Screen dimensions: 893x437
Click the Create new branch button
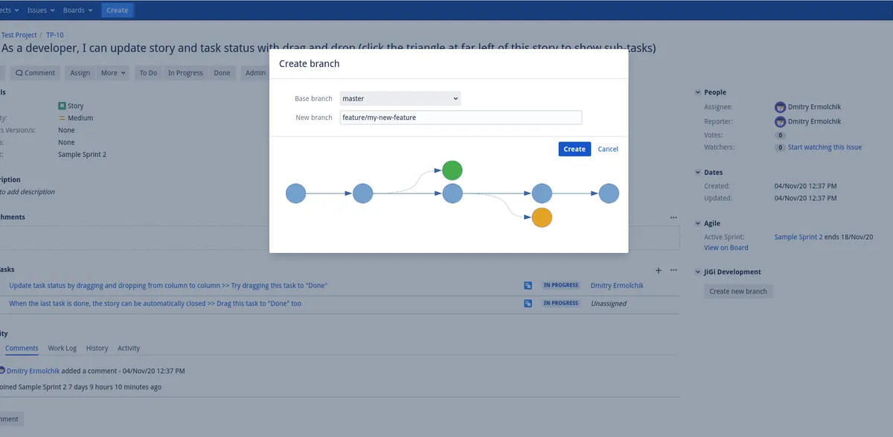(738, 291)
